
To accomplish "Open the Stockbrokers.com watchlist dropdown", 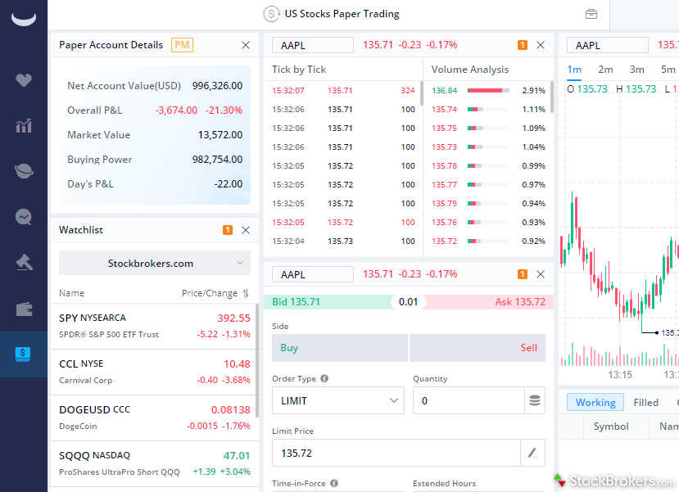I will (x=155, y=263).
